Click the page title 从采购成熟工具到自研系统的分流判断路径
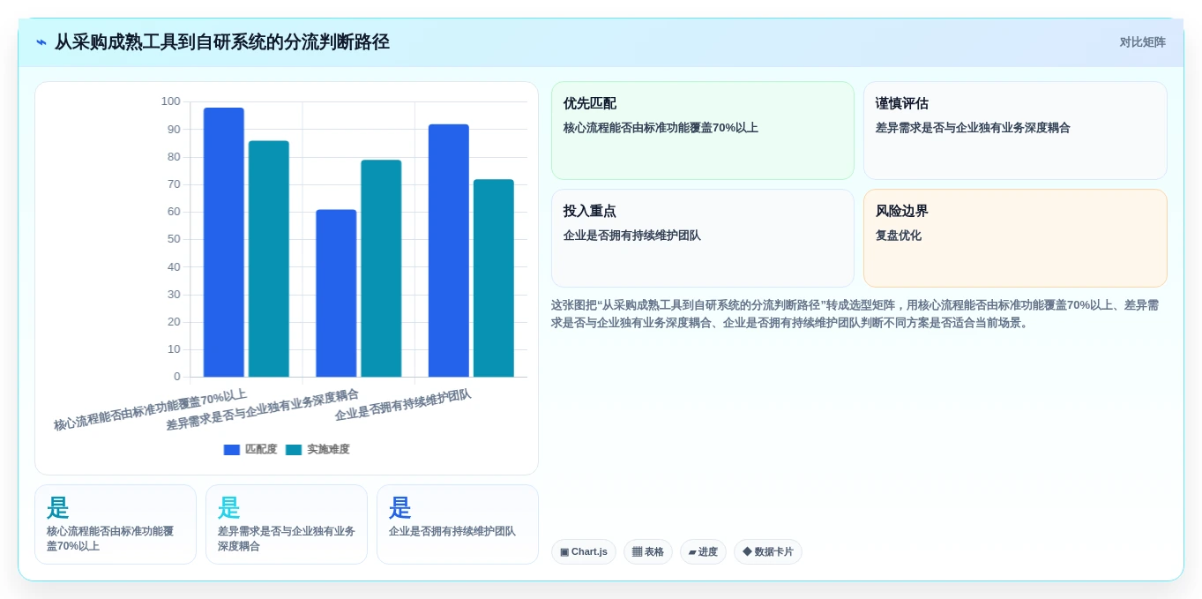Screen dimensions: 1202x599 tap(222, 42)
